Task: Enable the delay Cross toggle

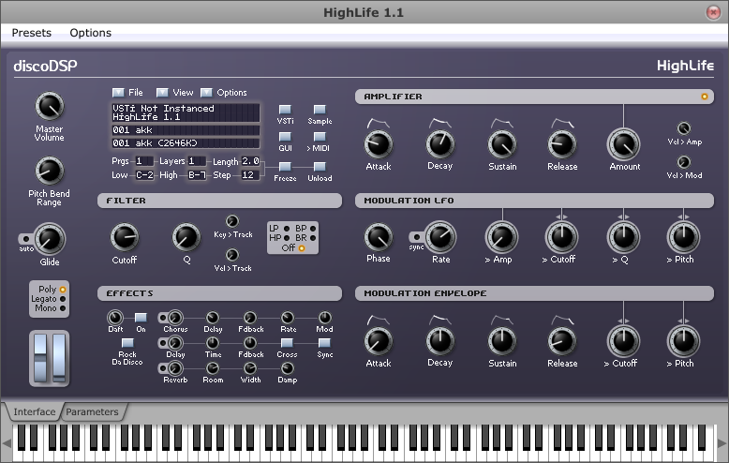Action: 288,343
